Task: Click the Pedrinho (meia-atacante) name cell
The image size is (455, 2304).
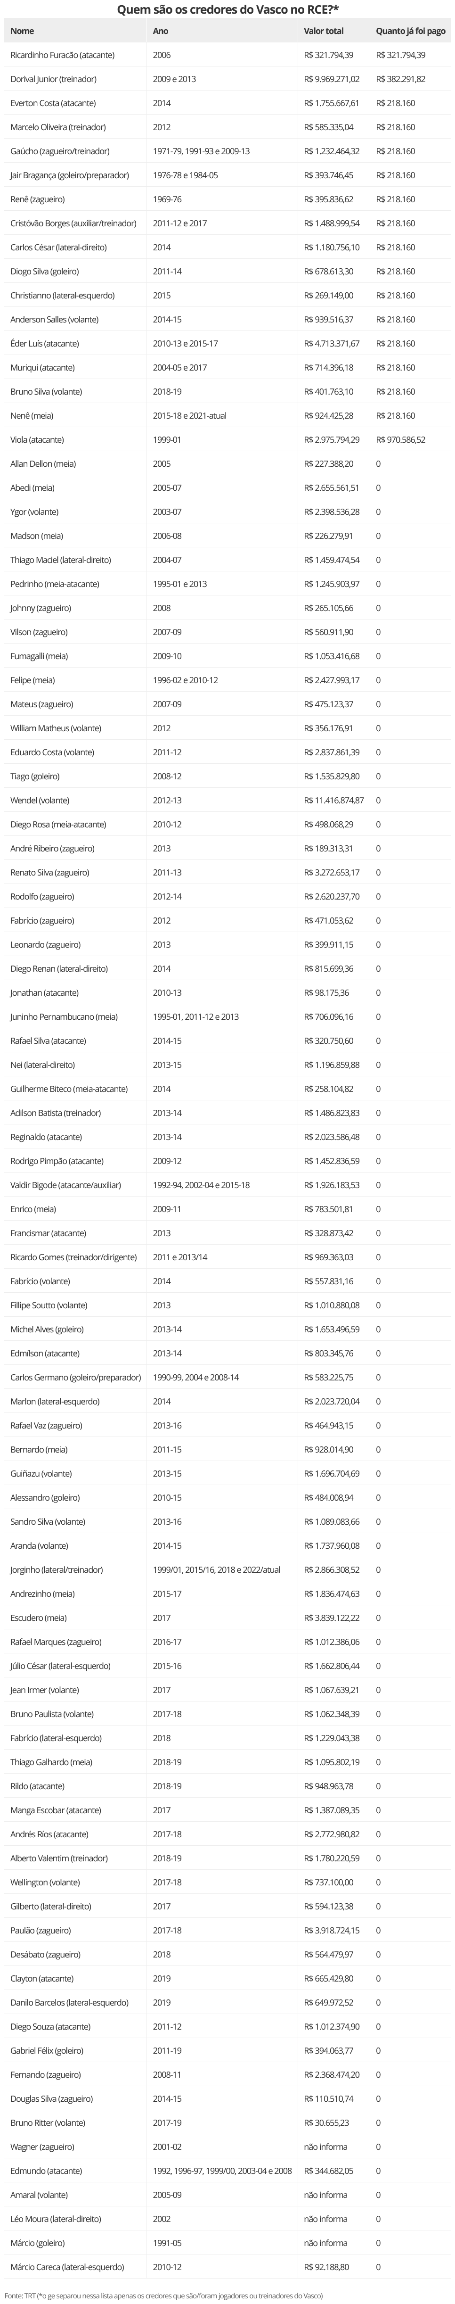Action: coord(55,584)
